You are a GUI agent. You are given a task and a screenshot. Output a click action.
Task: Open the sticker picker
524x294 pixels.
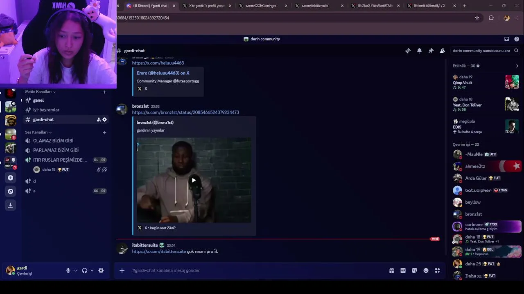(414, 270)
